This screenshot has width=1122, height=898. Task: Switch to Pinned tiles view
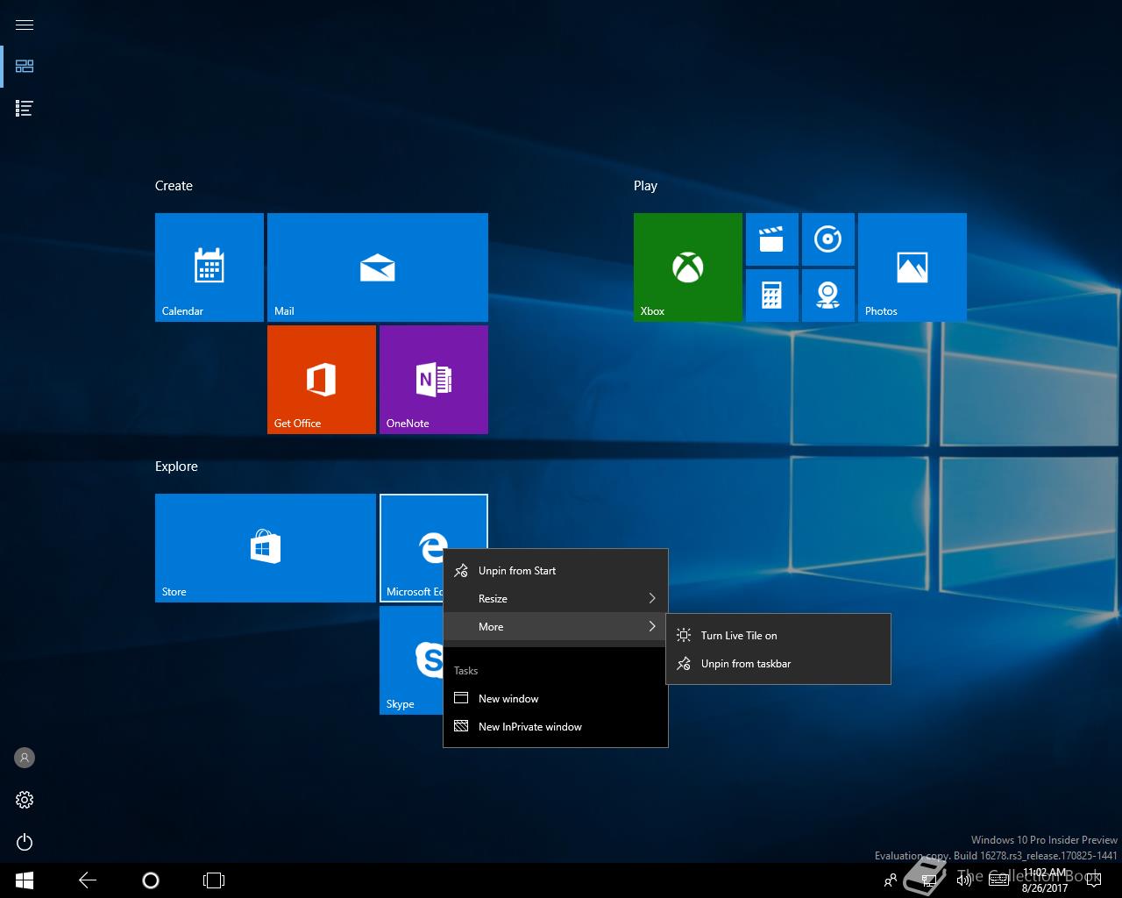pos(25,66)
